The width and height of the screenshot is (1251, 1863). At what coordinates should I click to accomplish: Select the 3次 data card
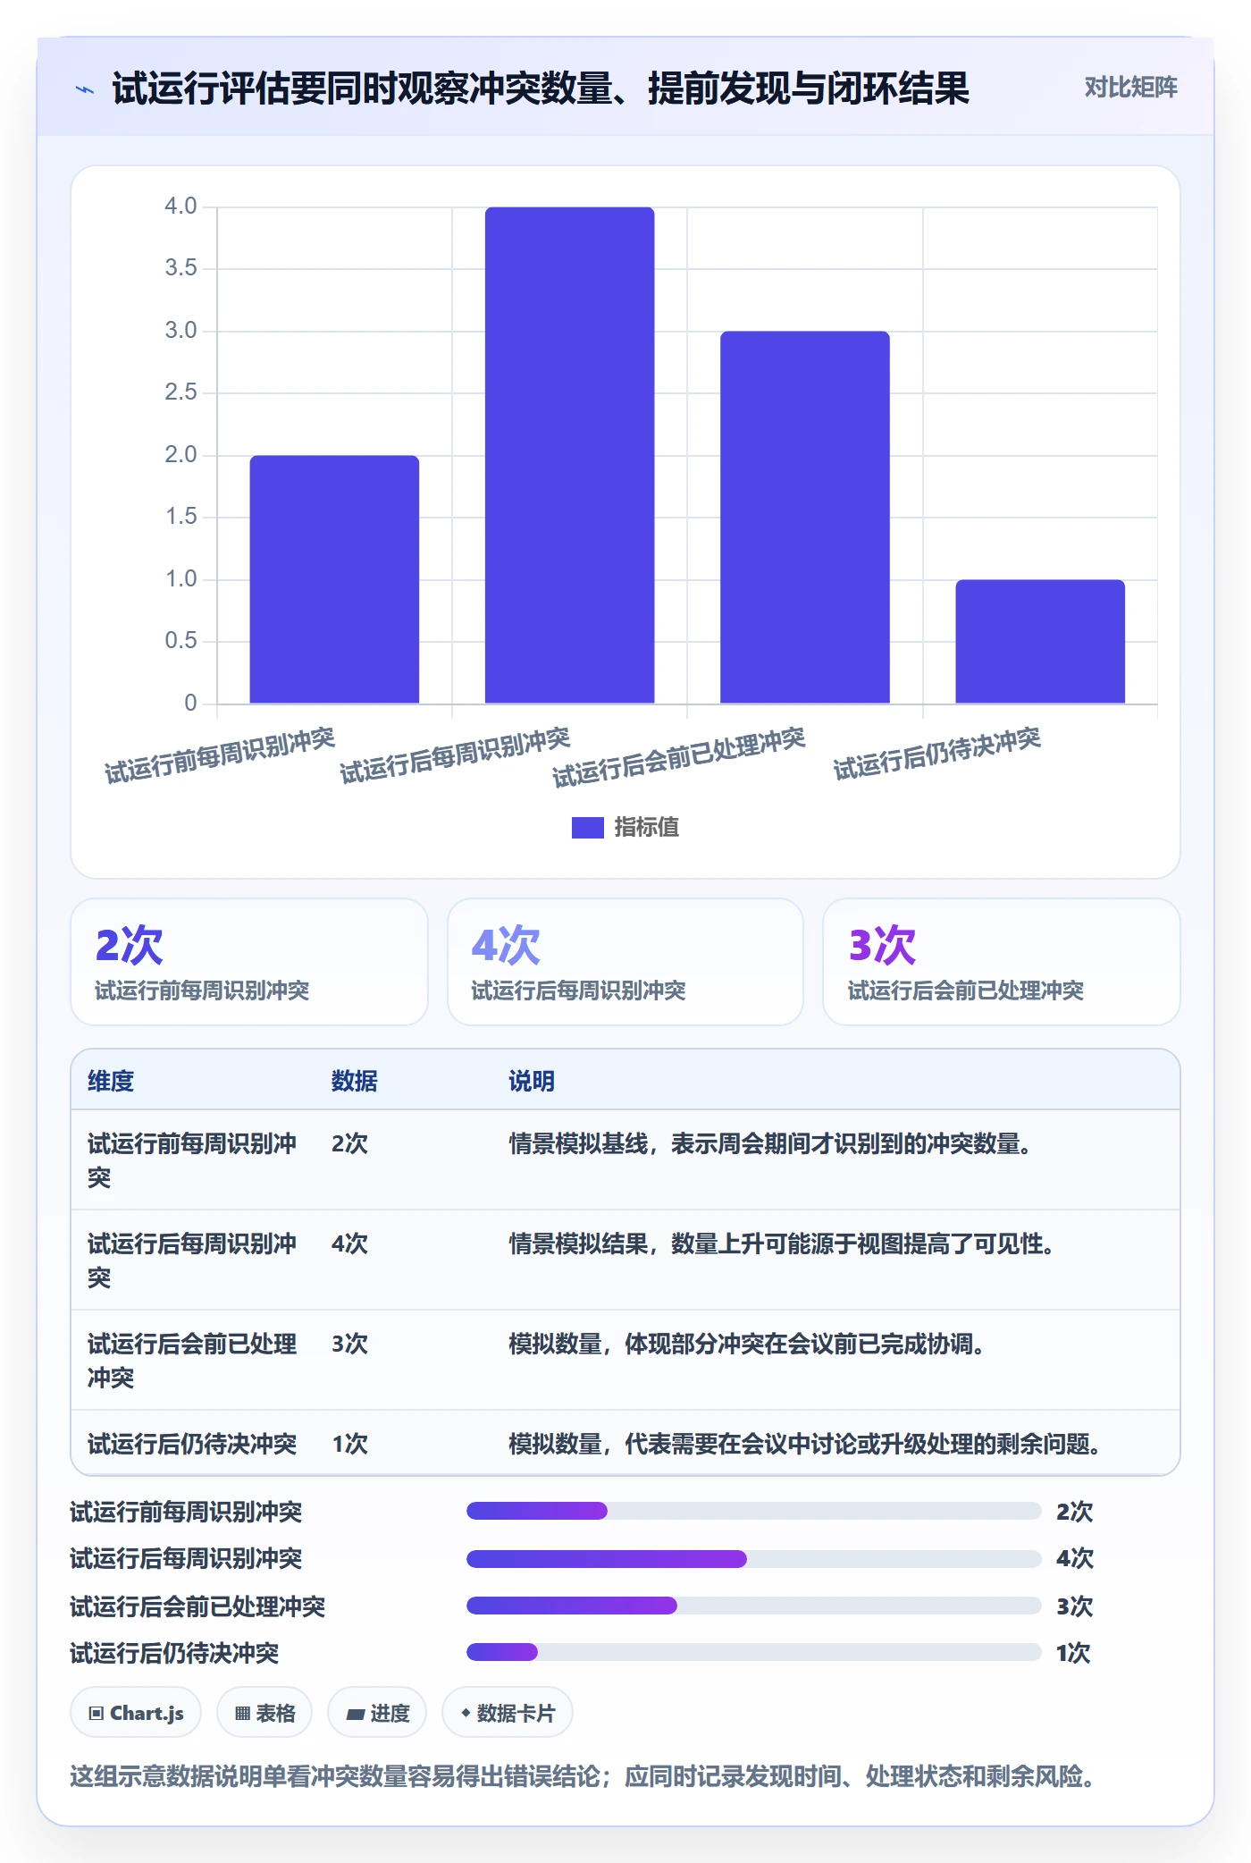(x=1002, y=962)
